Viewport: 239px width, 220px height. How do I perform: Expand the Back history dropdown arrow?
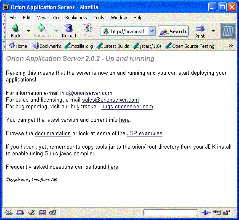[29, 31]
